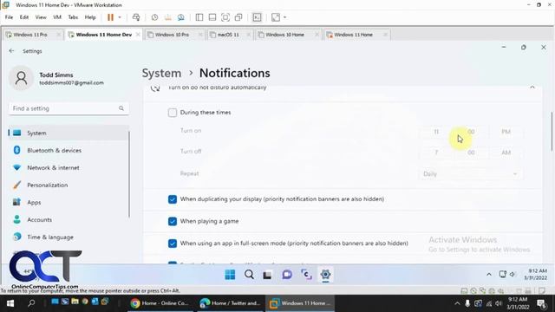
Task: Click the Turn off AM field
Action: [x=506, y=153]
